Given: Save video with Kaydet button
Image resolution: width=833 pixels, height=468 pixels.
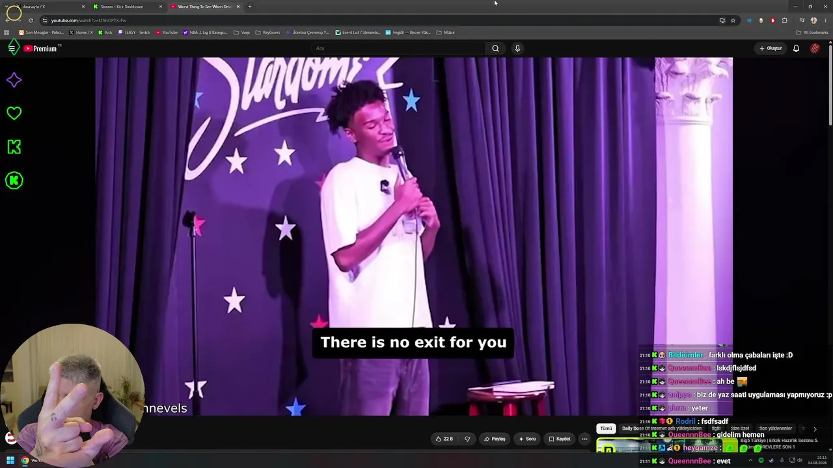Looking at the screenshot, I should coord(560,439).
